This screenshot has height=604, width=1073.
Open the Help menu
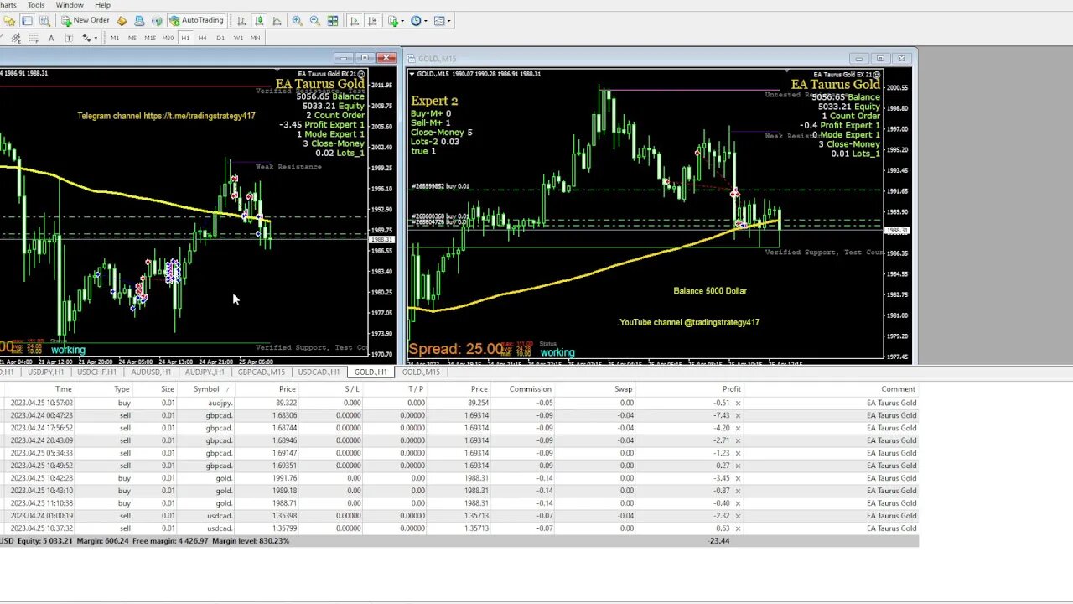pyautogui.click(x=102, y=5)
